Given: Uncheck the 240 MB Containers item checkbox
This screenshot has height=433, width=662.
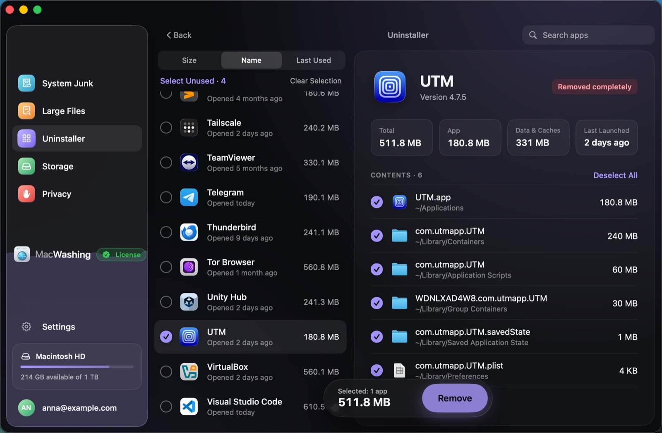Looking at the screenshot, I should 377,236.
